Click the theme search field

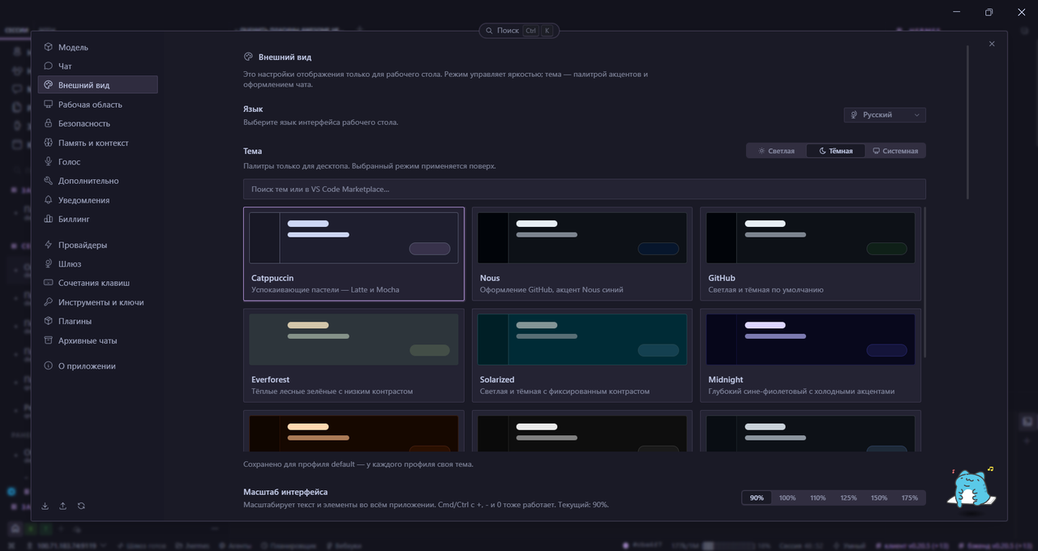click(x=584, y=189)
